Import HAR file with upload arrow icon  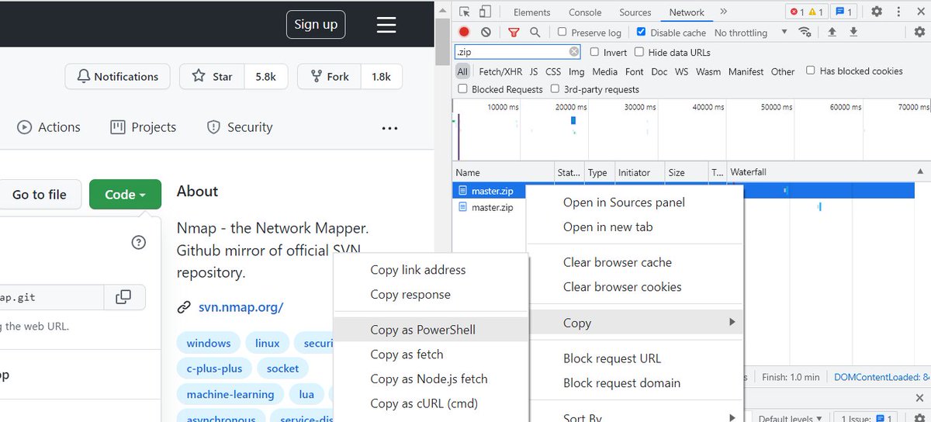coord(832,32)
